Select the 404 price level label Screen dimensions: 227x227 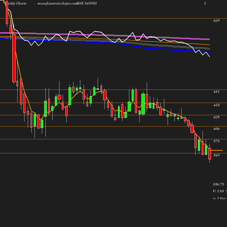coord(217,129)
